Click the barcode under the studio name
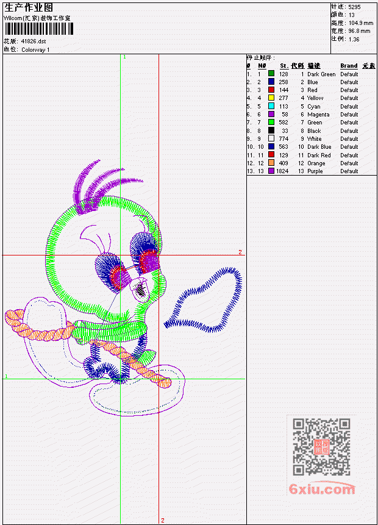Screen dimensions: 378x525 click(38, 29)
